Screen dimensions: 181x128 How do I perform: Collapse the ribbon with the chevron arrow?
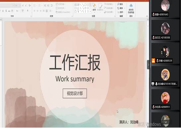coord(147,16)
